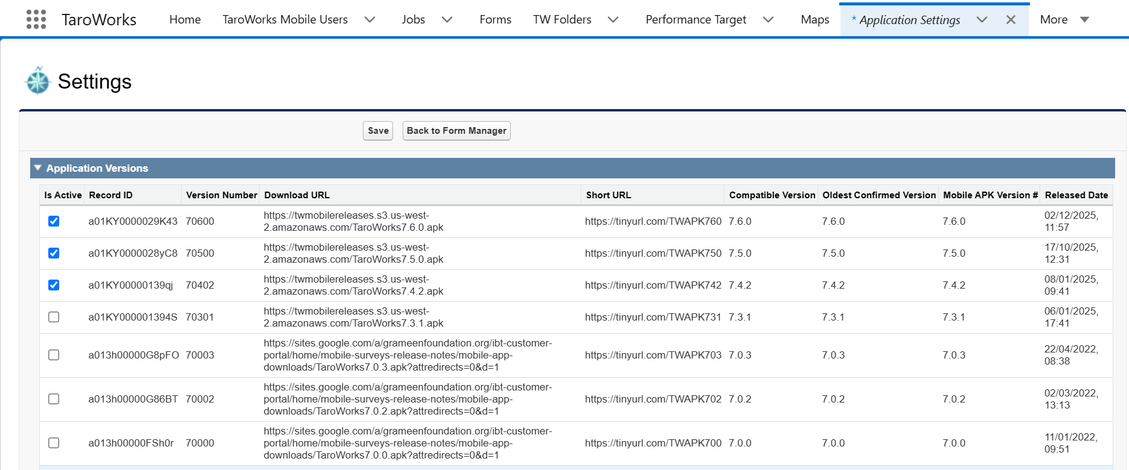Go to the Home tab
Screen dimensions: 1129x470
185,19
